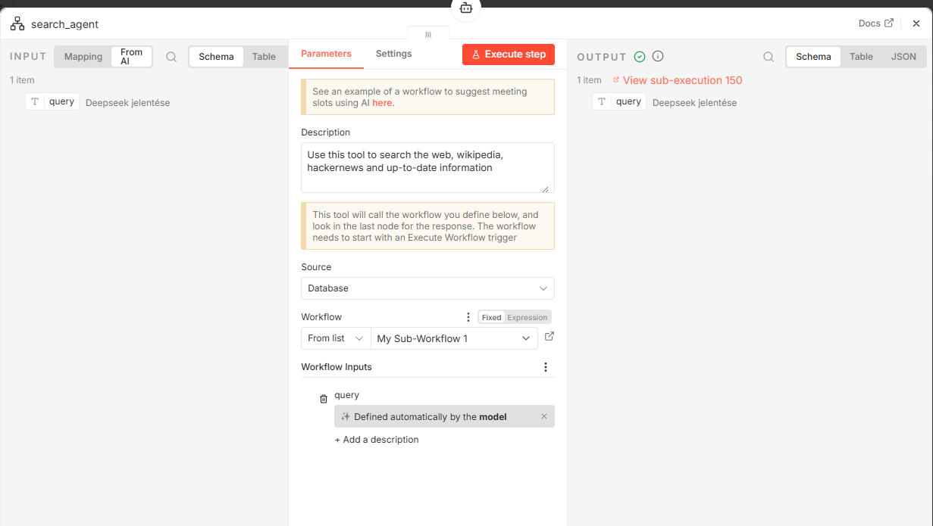Show the input Table view tab
Image resolution: width=933 pixels, height=526 pixels.
pyautogui.click(x=264, y=57)
